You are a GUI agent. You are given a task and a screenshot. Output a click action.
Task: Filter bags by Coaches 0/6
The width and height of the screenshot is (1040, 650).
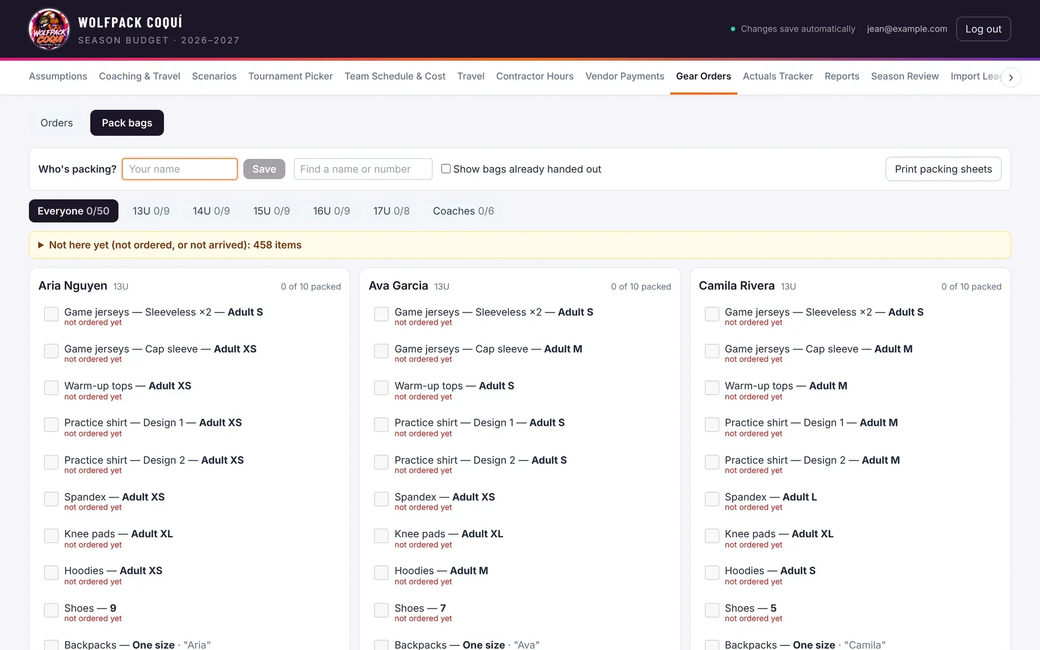point(463,211)
